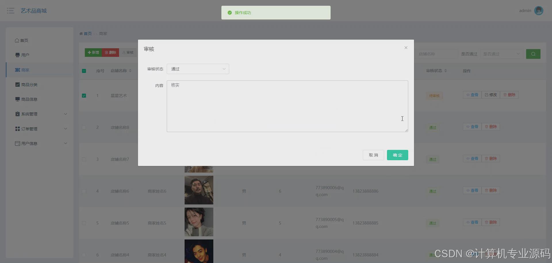Click 查看 for row 店铺名称6
This screenshot has width=552, height=263.
pos(472,190)
